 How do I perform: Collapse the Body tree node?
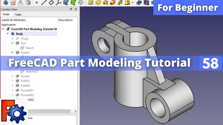tap(8, 34)
